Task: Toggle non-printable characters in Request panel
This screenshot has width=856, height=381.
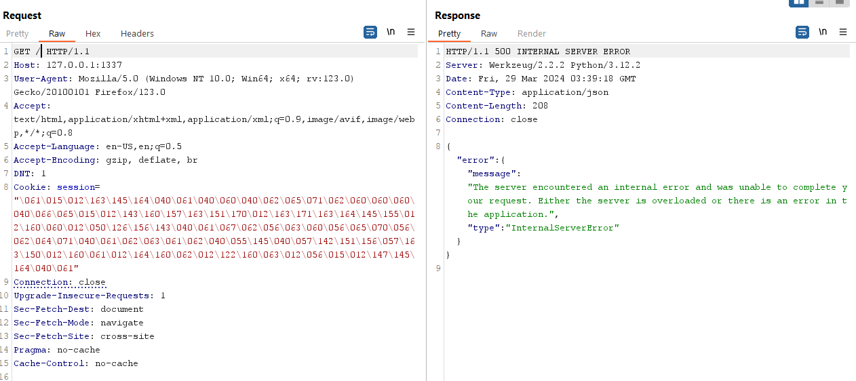Action: [x=391, y=32]
